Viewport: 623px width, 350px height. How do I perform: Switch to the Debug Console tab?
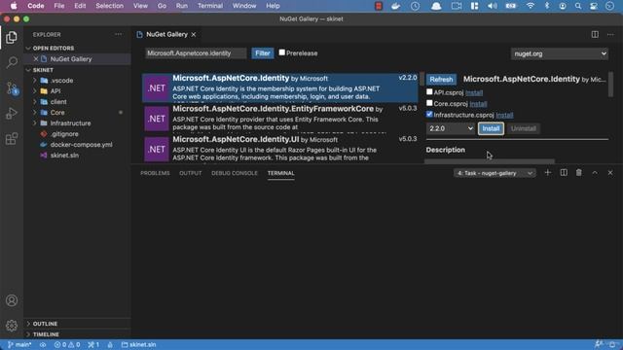pyautogui.click(x=235, y=173)
